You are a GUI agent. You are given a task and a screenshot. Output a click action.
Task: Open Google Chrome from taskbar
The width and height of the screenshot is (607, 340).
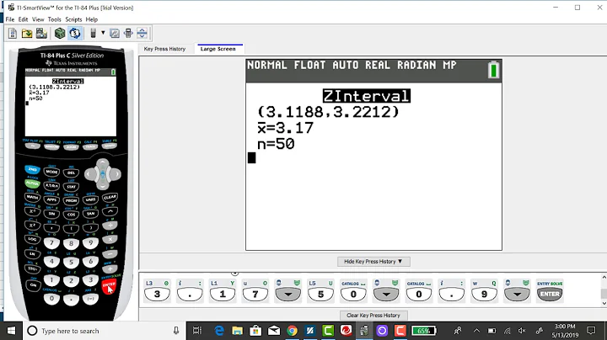292,331
